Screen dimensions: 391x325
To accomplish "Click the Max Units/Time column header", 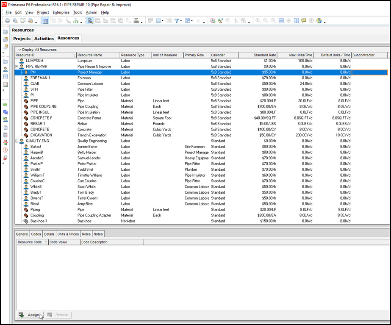I will click(295, 55).
